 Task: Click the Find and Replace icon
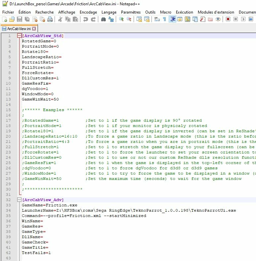[111, 20]
